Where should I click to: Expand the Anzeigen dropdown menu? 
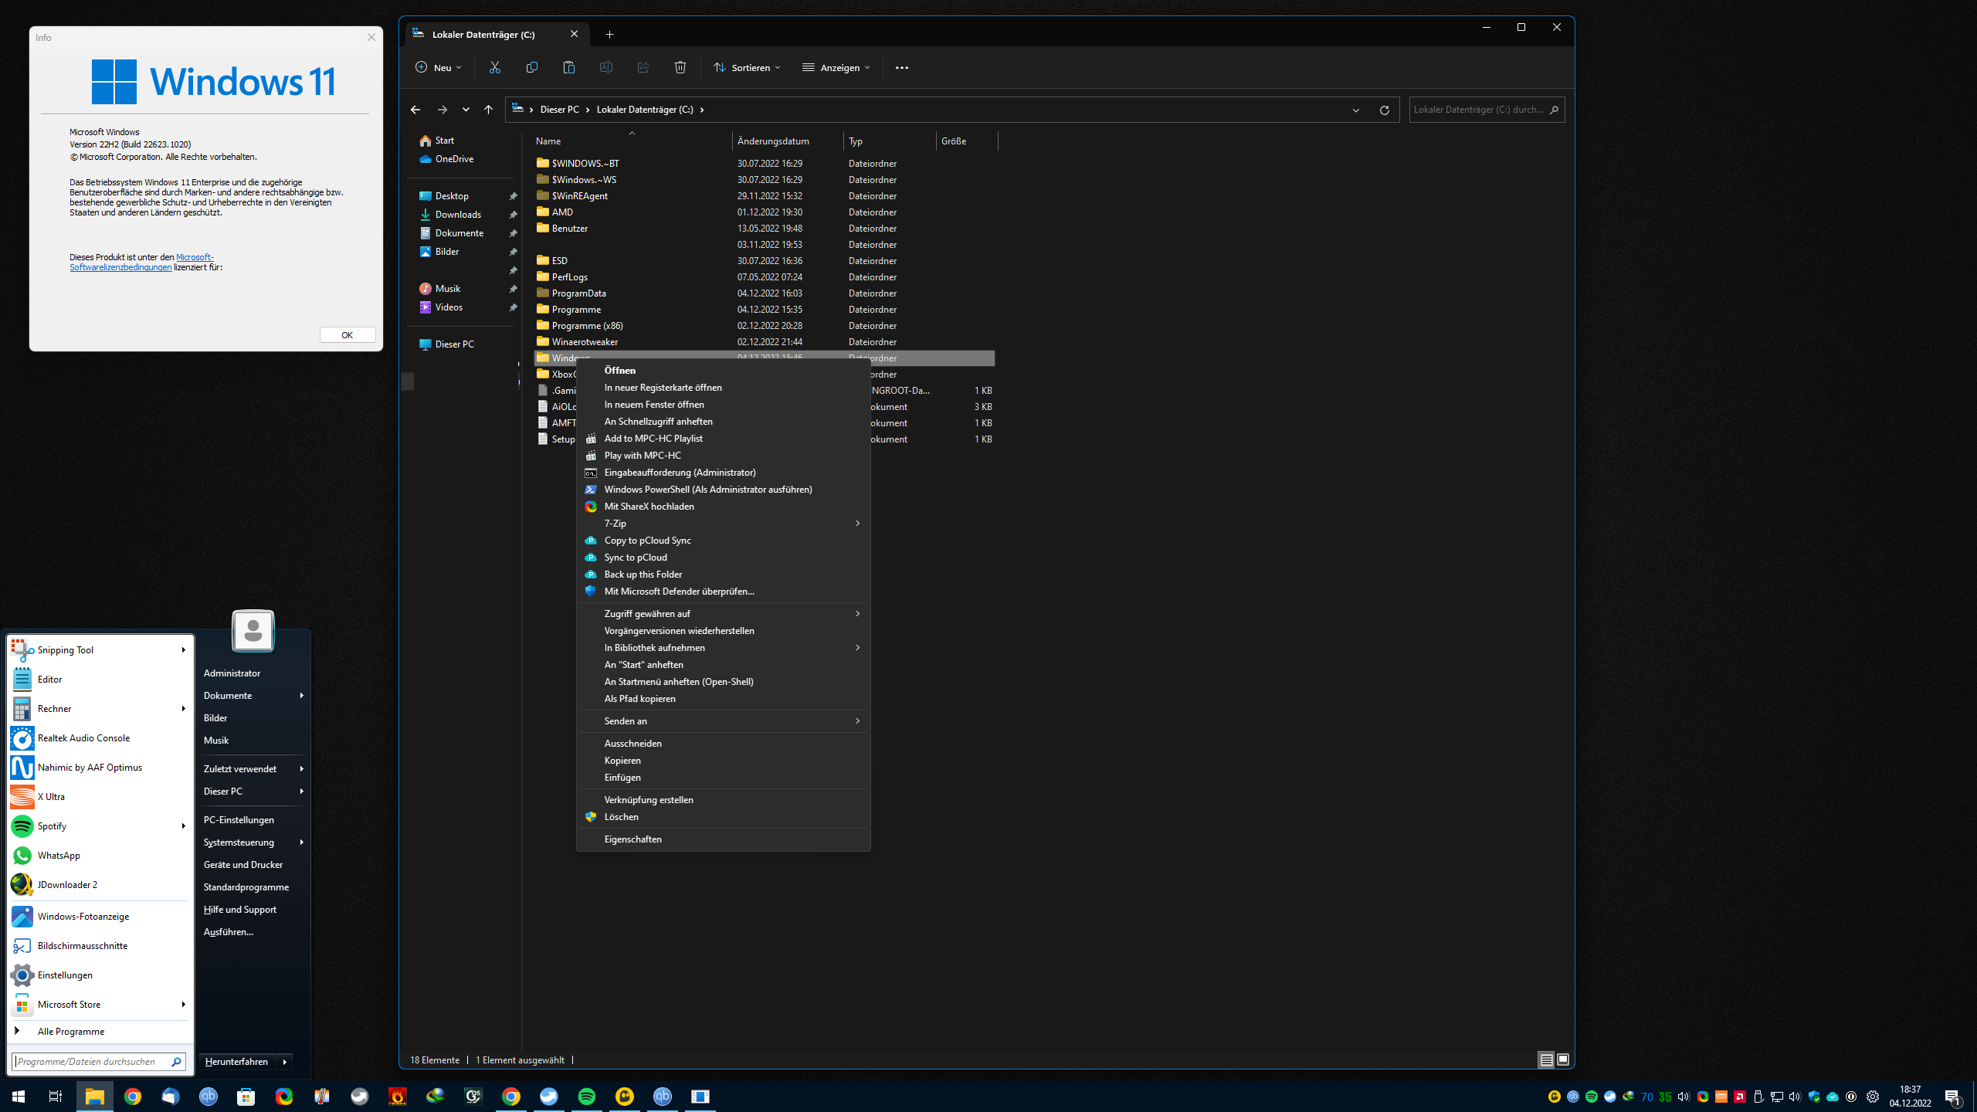pos(836,67)
